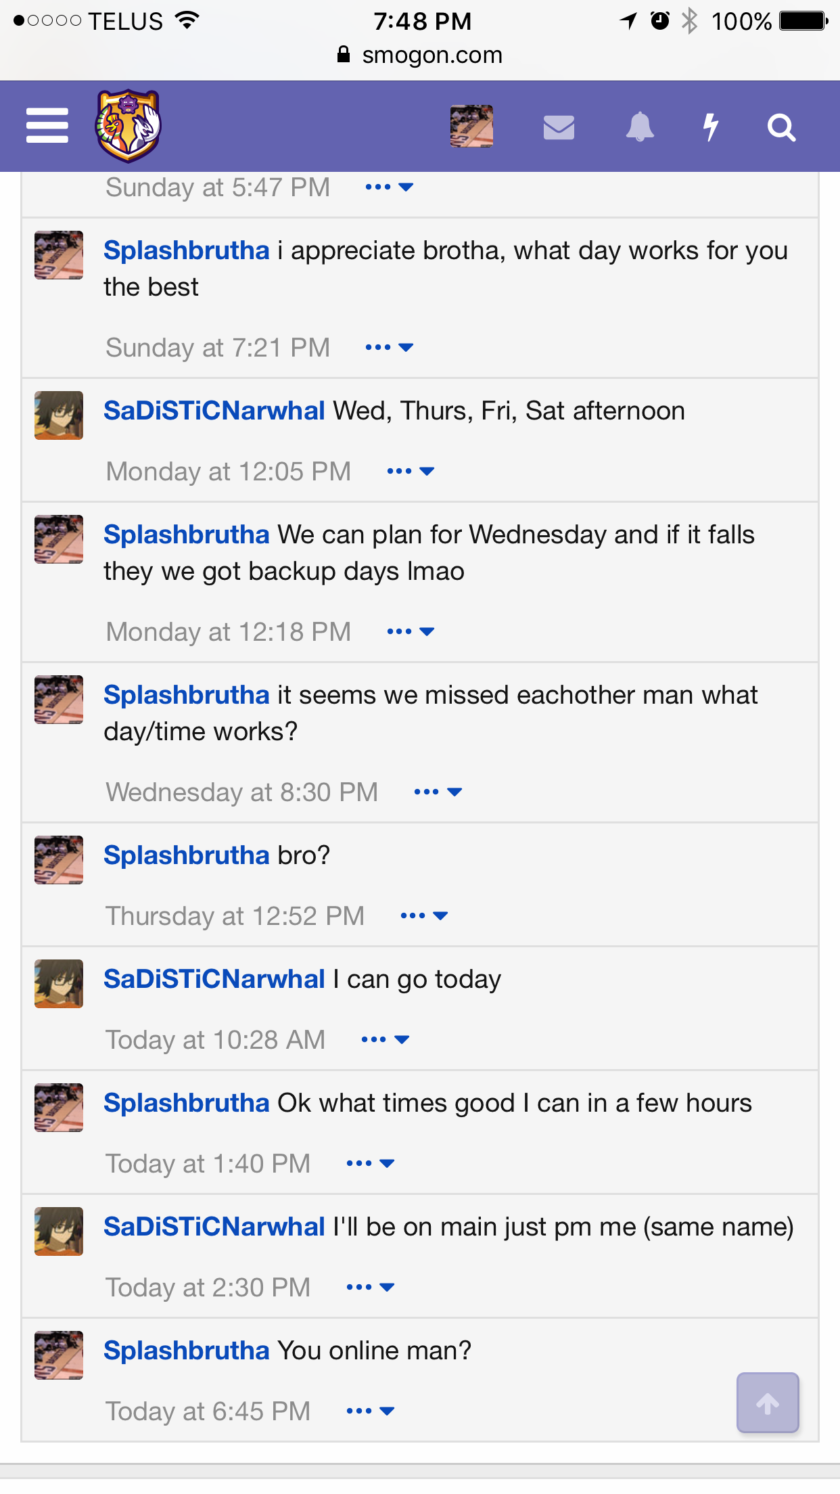
Task: Tap the scroll-to-top arrow button
Action: click(x=768, y=1403)
